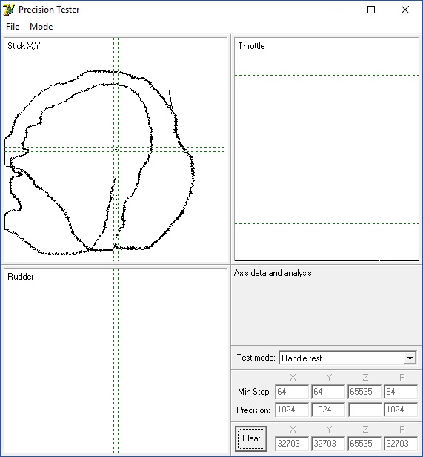Click inside the Throttle graph panel
The width and height of the screenshot is (423, 457).
click(327, 149)
